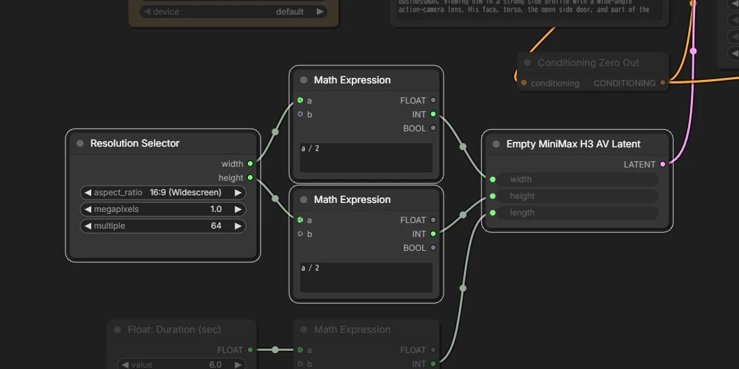
Task: Increase megapixels with its right arrow
Action: [238, 209]
